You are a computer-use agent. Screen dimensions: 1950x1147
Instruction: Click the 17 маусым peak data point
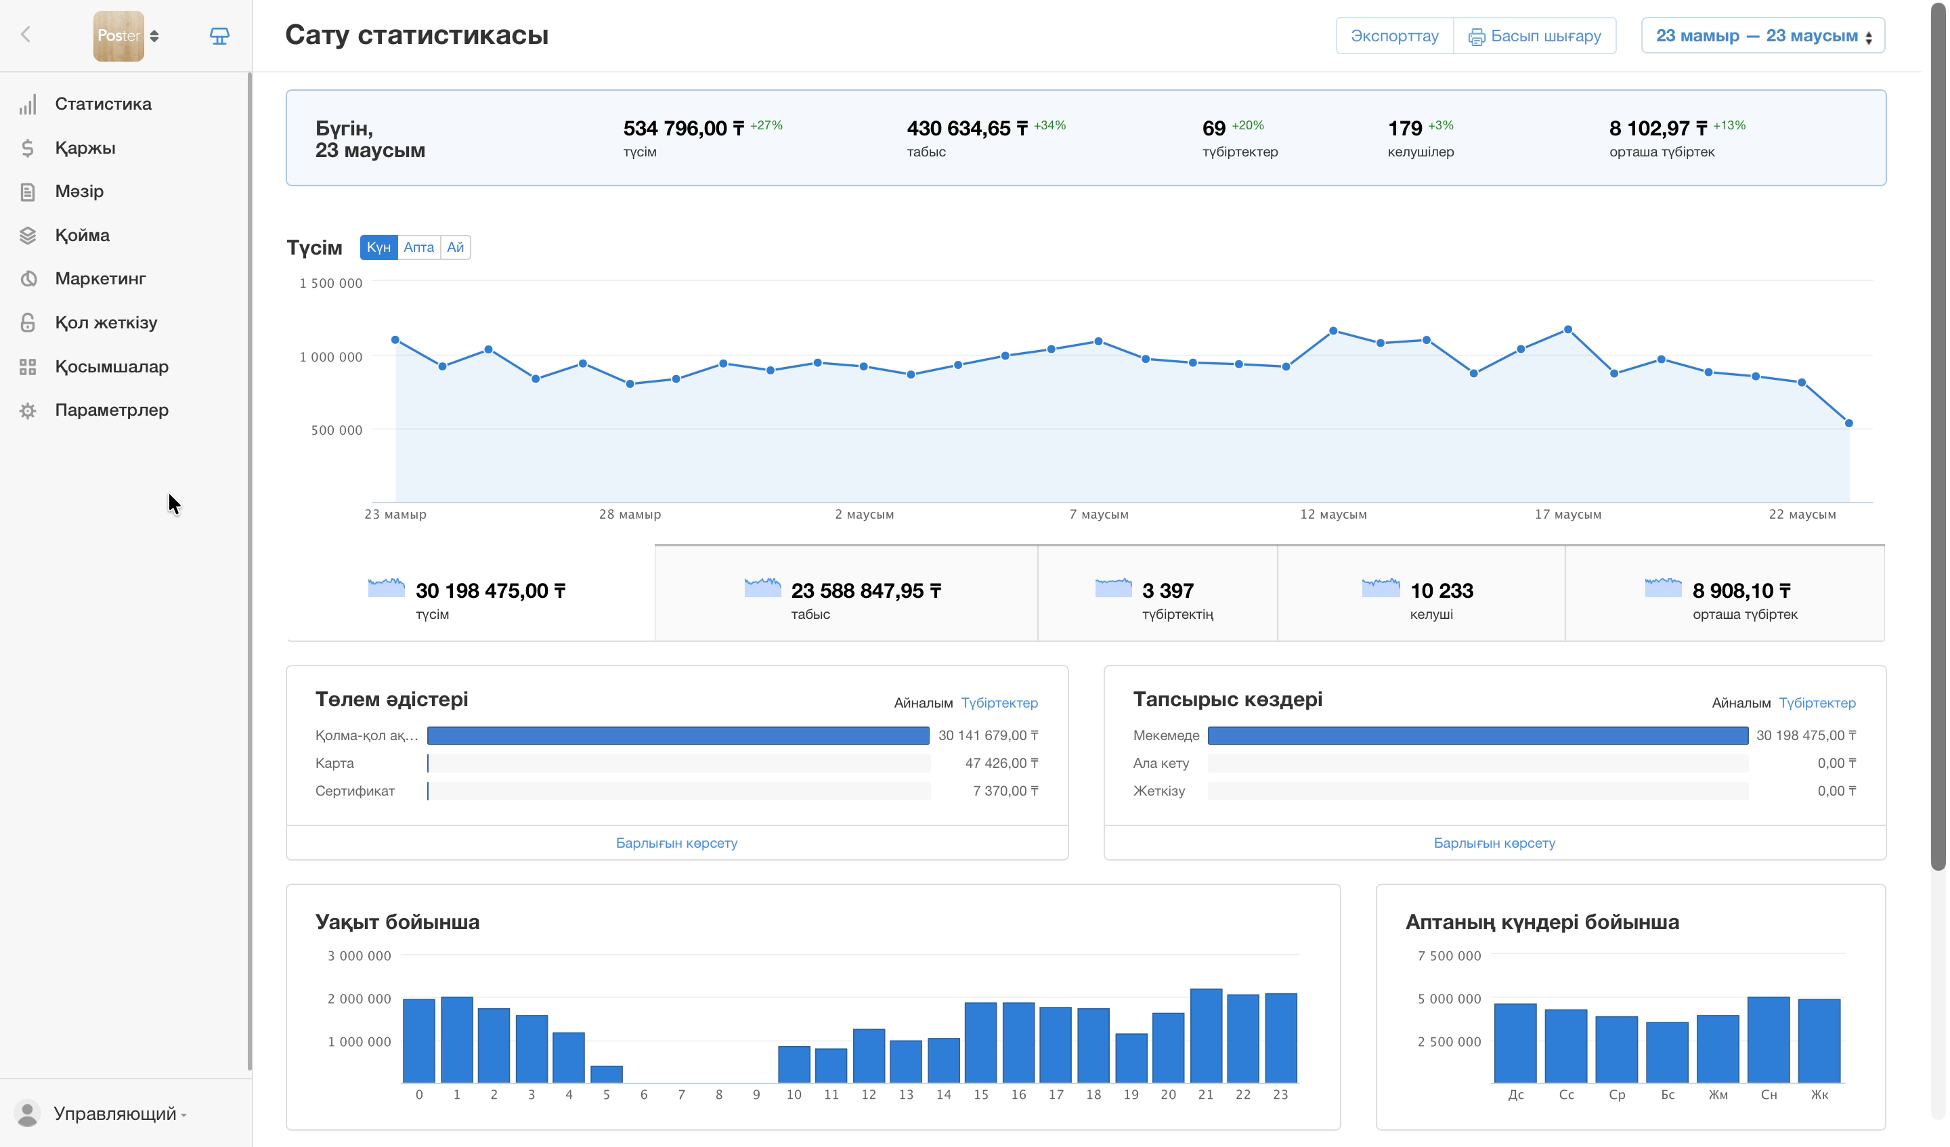pyautogui.click(x=1567, y=330)
